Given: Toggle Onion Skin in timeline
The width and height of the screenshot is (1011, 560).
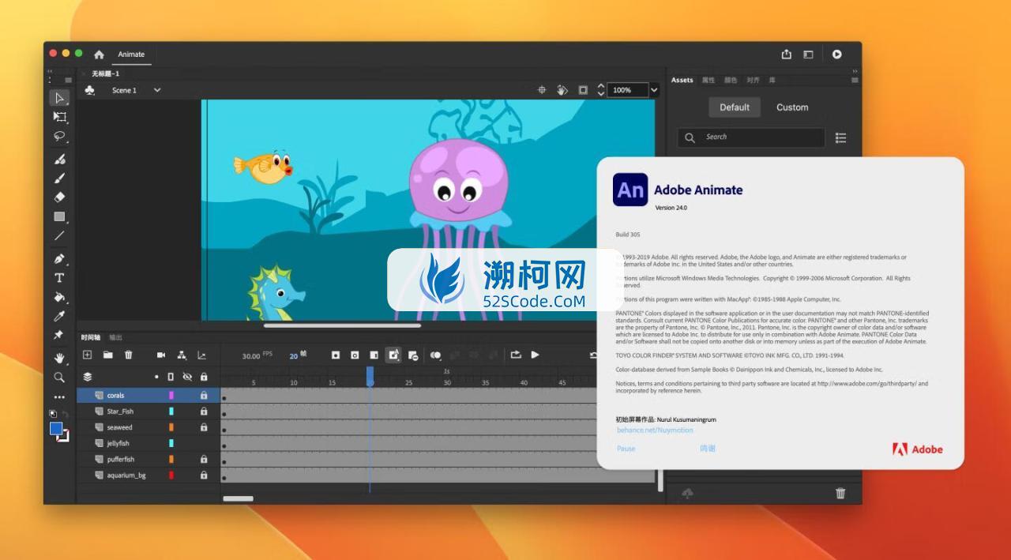Looking at the screenshot, I should 435,355.
